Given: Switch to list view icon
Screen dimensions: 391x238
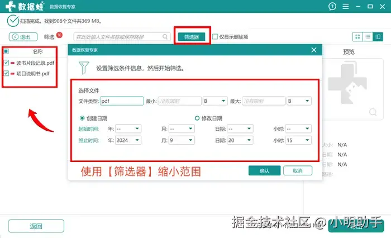Looking at the screenshot, I should [368, 37].
